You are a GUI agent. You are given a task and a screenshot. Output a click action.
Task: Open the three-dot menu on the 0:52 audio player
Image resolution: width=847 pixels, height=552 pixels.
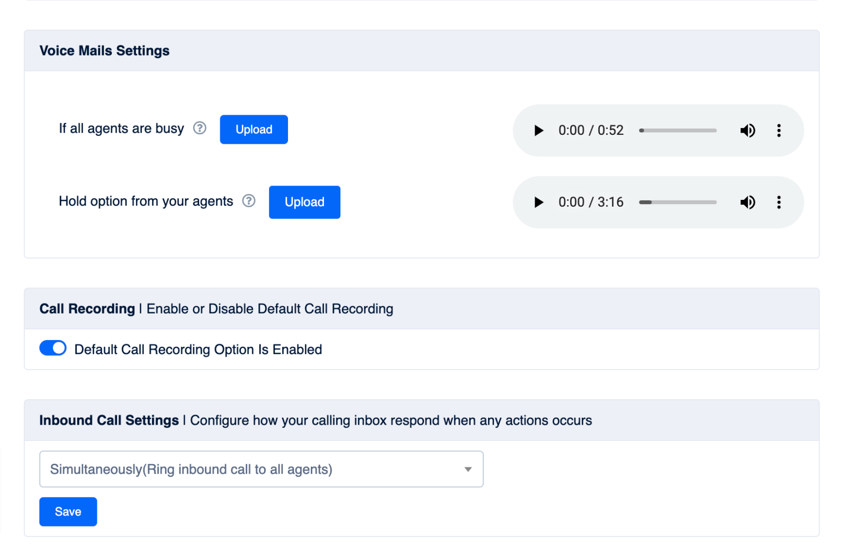779,130
